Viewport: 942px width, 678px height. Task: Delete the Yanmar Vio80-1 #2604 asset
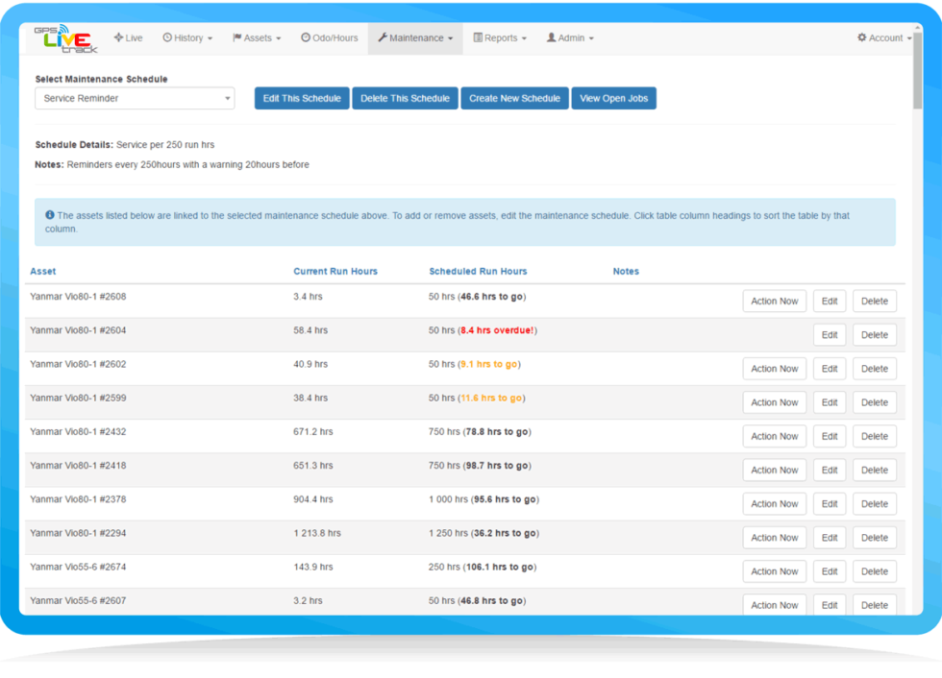(x=875, y=334)
